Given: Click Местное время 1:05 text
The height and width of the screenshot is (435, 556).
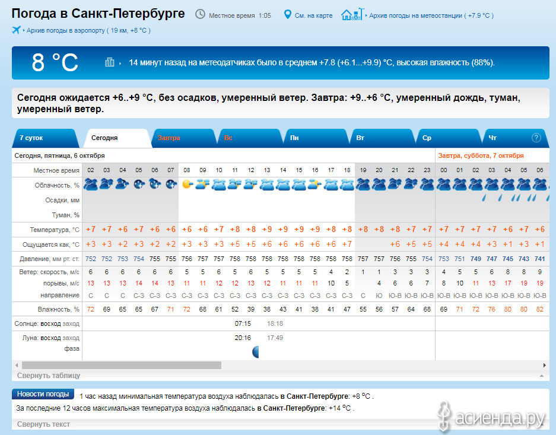Looking at the screenshot, I should [x=240, y=15].
